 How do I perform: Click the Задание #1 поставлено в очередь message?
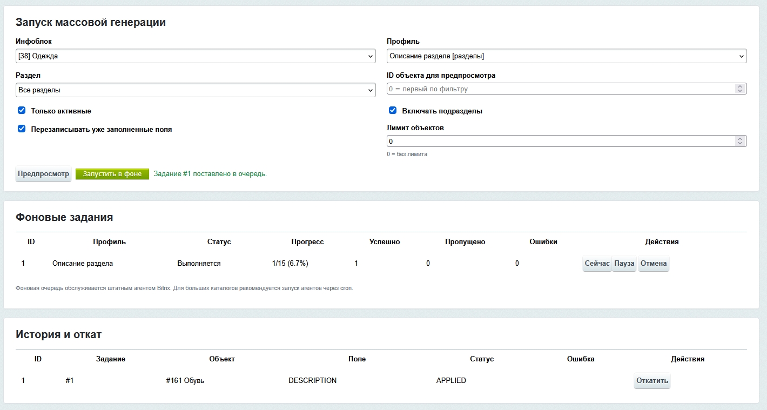pyautogui.click(x=210, y=174)
